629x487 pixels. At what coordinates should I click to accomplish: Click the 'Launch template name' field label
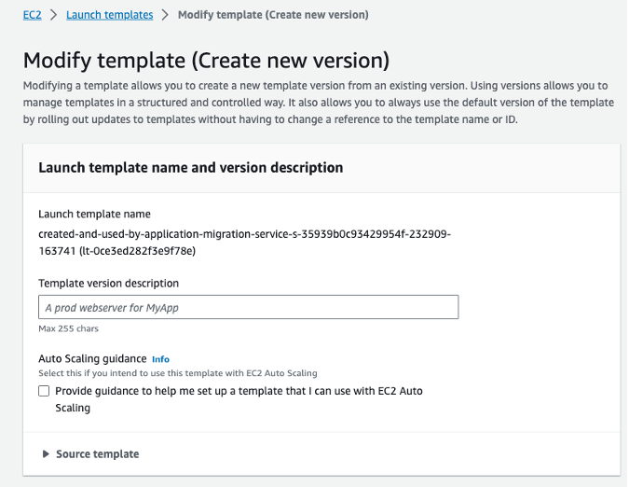tap(94, 215)
